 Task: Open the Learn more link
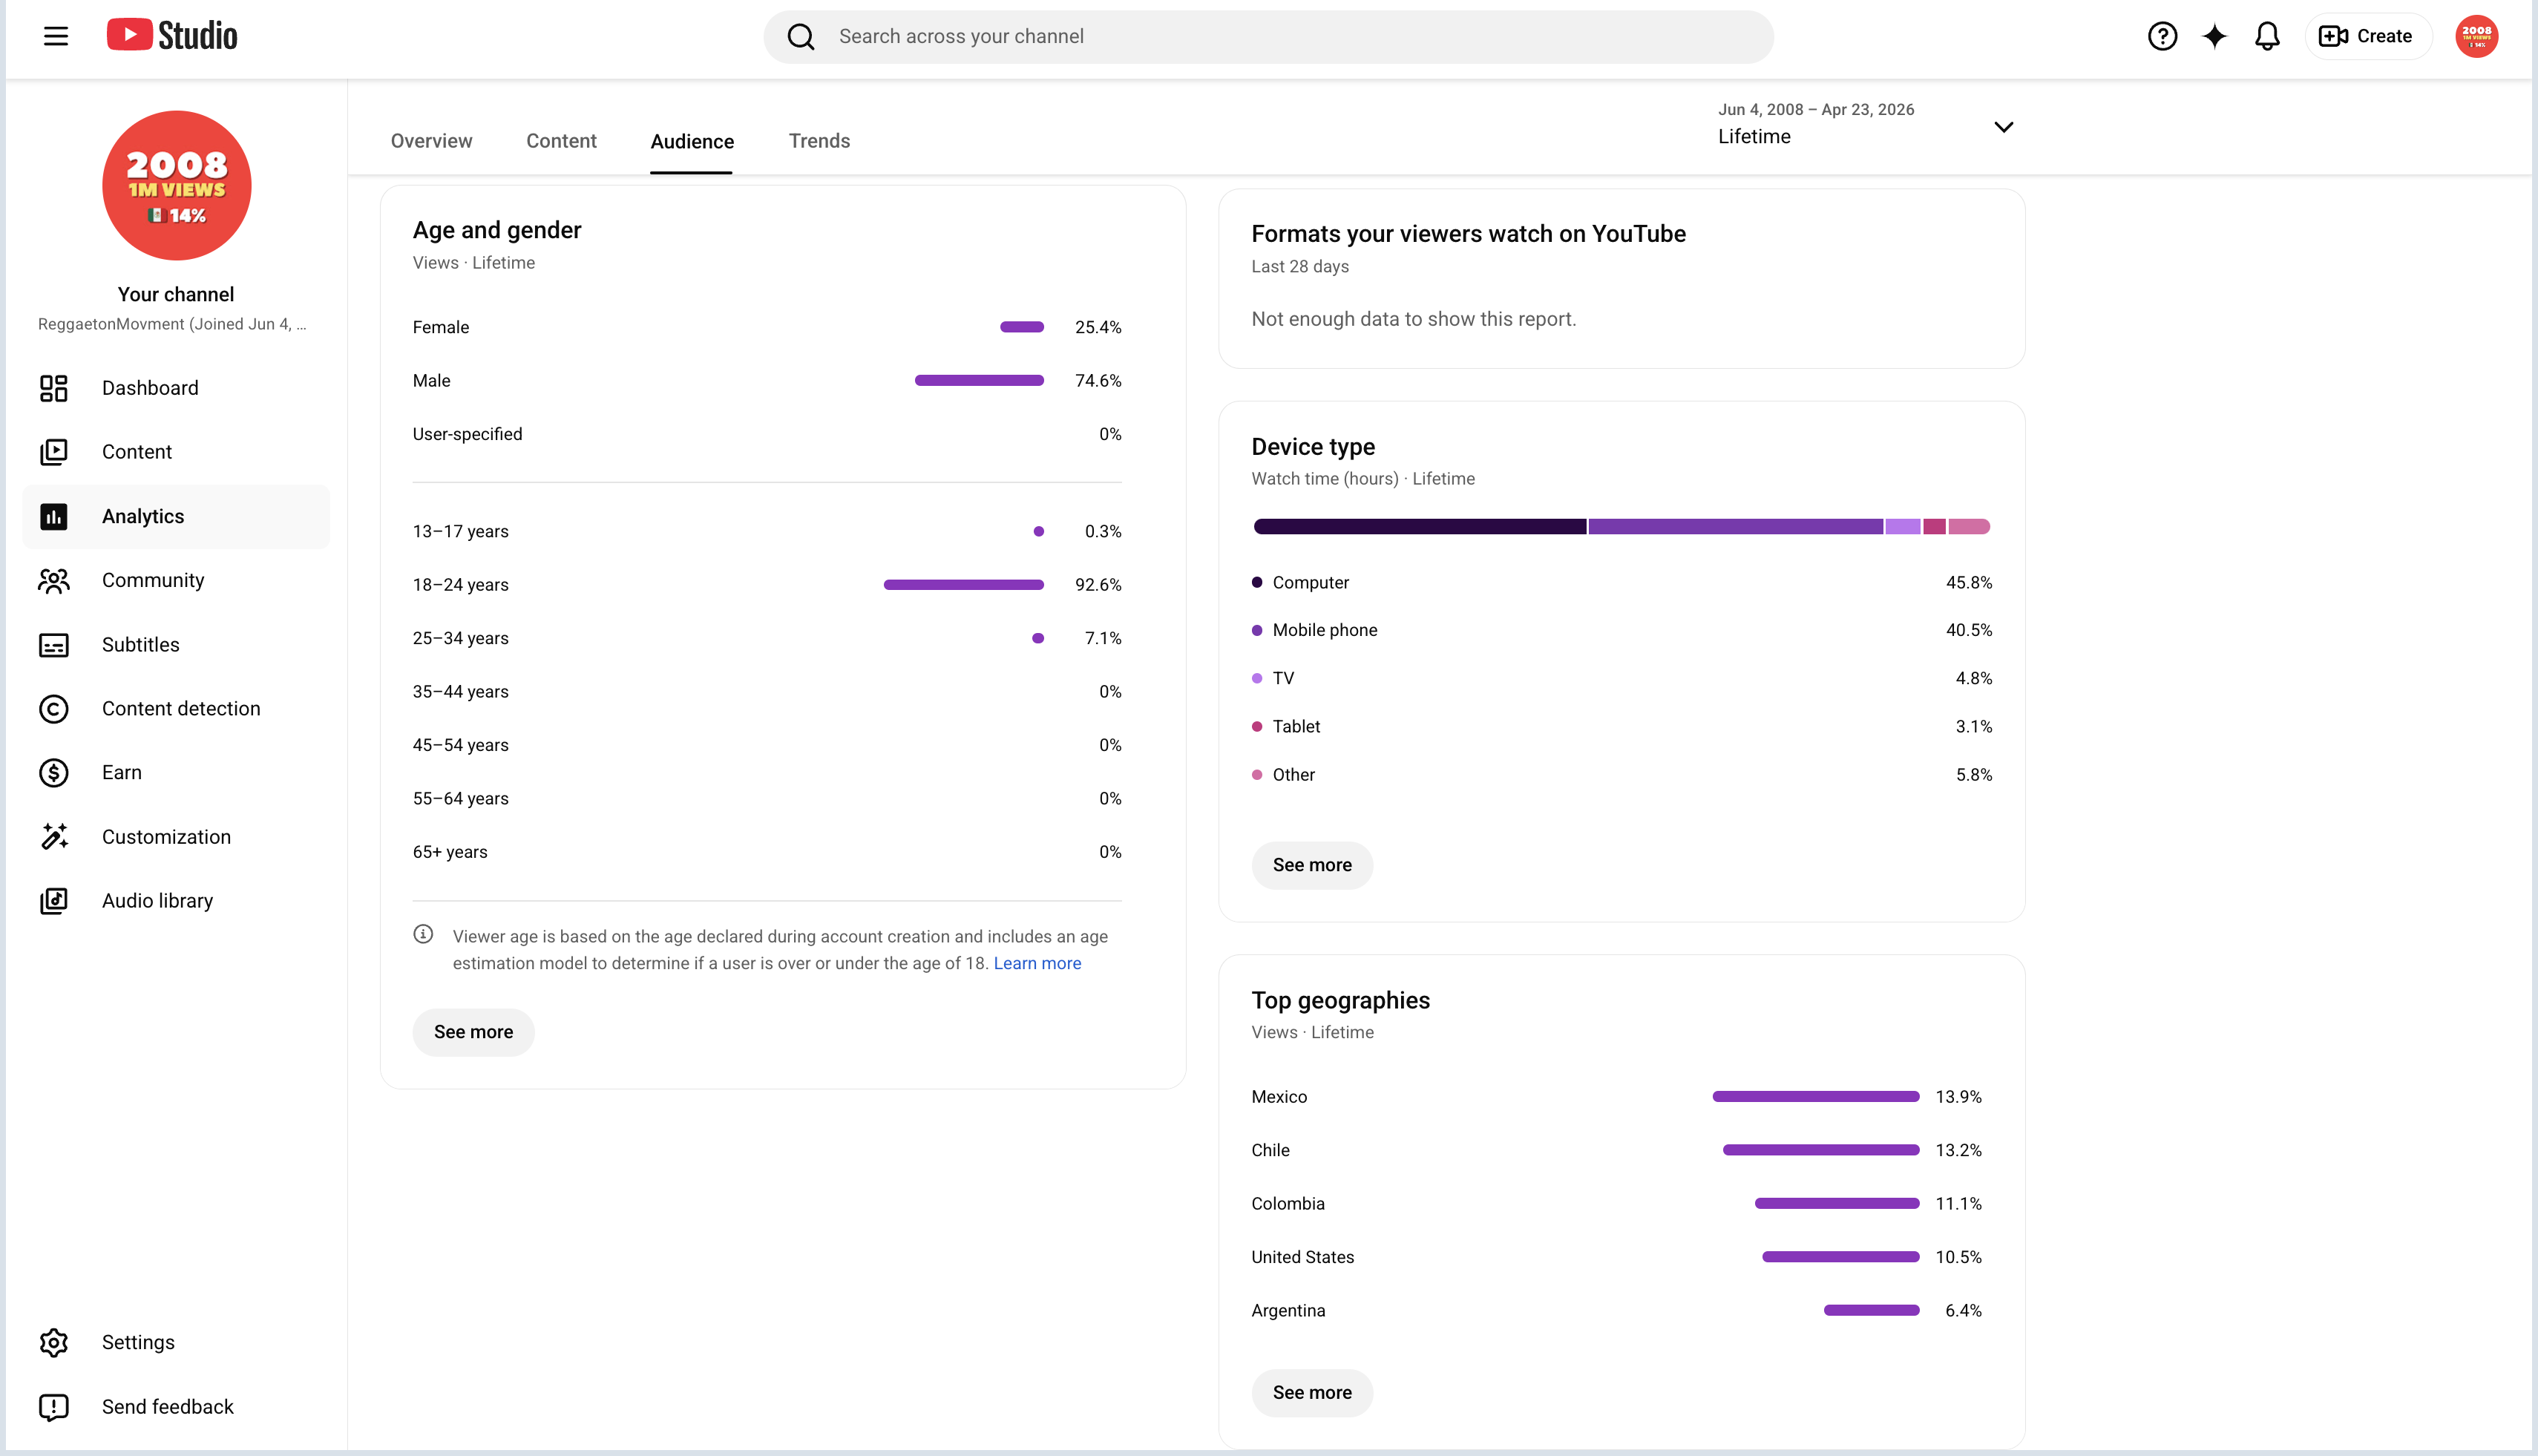click(x=1037, y=964)
